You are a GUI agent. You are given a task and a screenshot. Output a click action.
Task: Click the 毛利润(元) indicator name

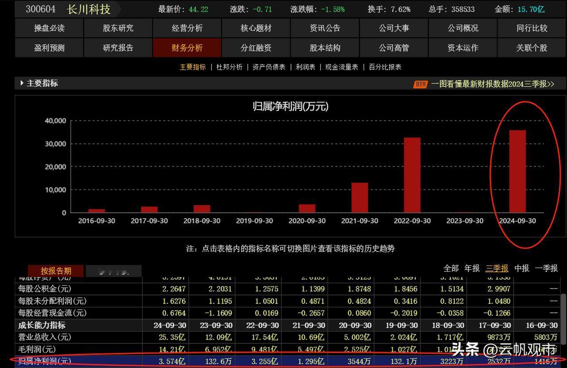pos(37,349)
